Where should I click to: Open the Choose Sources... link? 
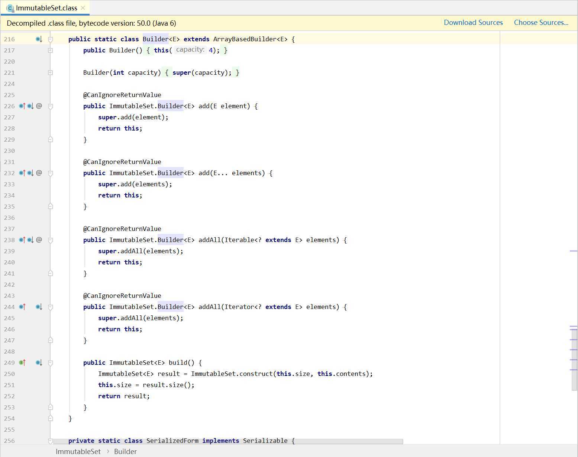[541, 23]
